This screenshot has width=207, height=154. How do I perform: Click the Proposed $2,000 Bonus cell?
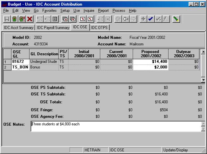coord(151,67)
